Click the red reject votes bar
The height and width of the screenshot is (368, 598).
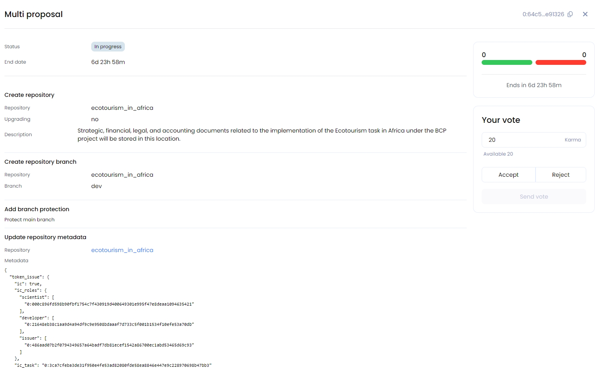tap(561, 62)
